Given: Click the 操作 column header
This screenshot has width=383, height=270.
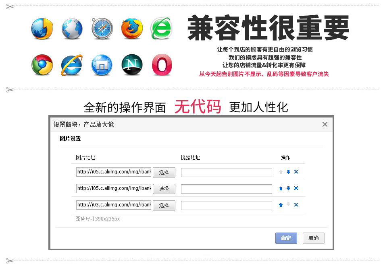Looking at the screenshot, I should [x=285, y=157].
